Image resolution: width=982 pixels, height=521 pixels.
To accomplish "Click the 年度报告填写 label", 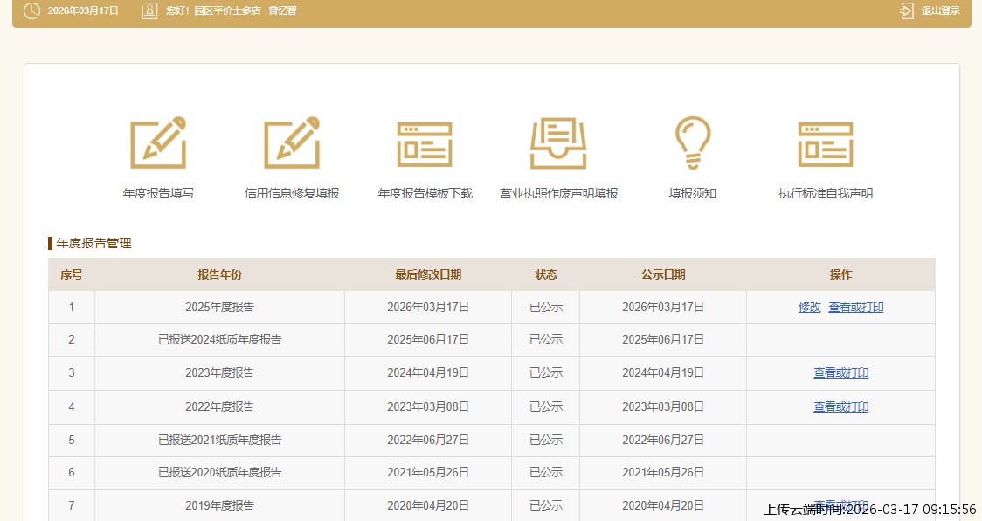I will point(158,194).
